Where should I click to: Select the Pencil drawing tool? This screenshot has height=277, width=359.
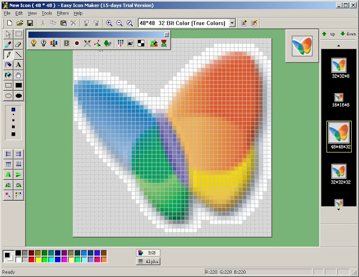pyautogui.click(x=8, y=55)
